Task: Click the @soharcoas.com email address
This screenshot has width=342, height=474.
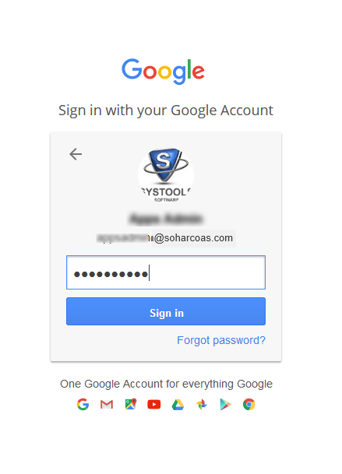Action: pos(165,238)
